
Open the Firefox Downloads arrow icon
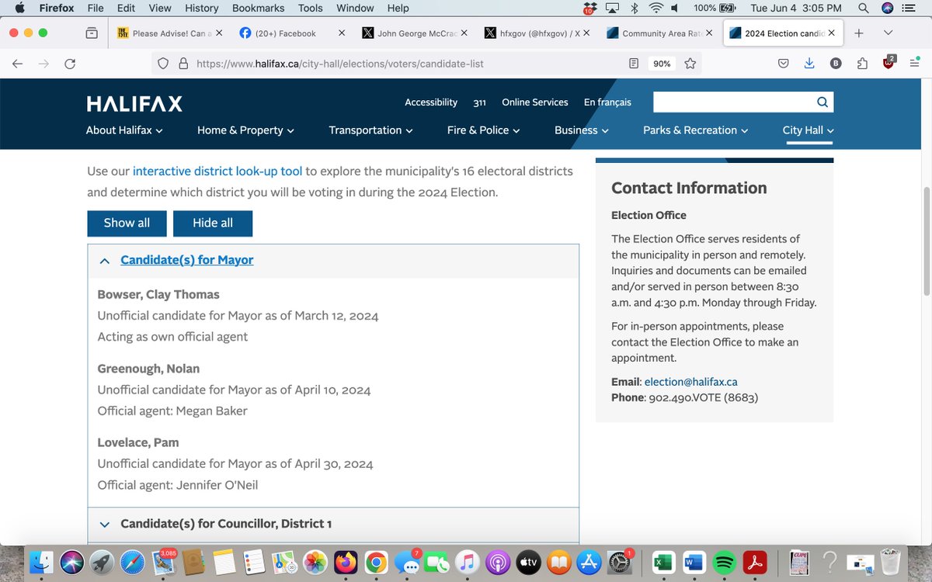[809, 64]
